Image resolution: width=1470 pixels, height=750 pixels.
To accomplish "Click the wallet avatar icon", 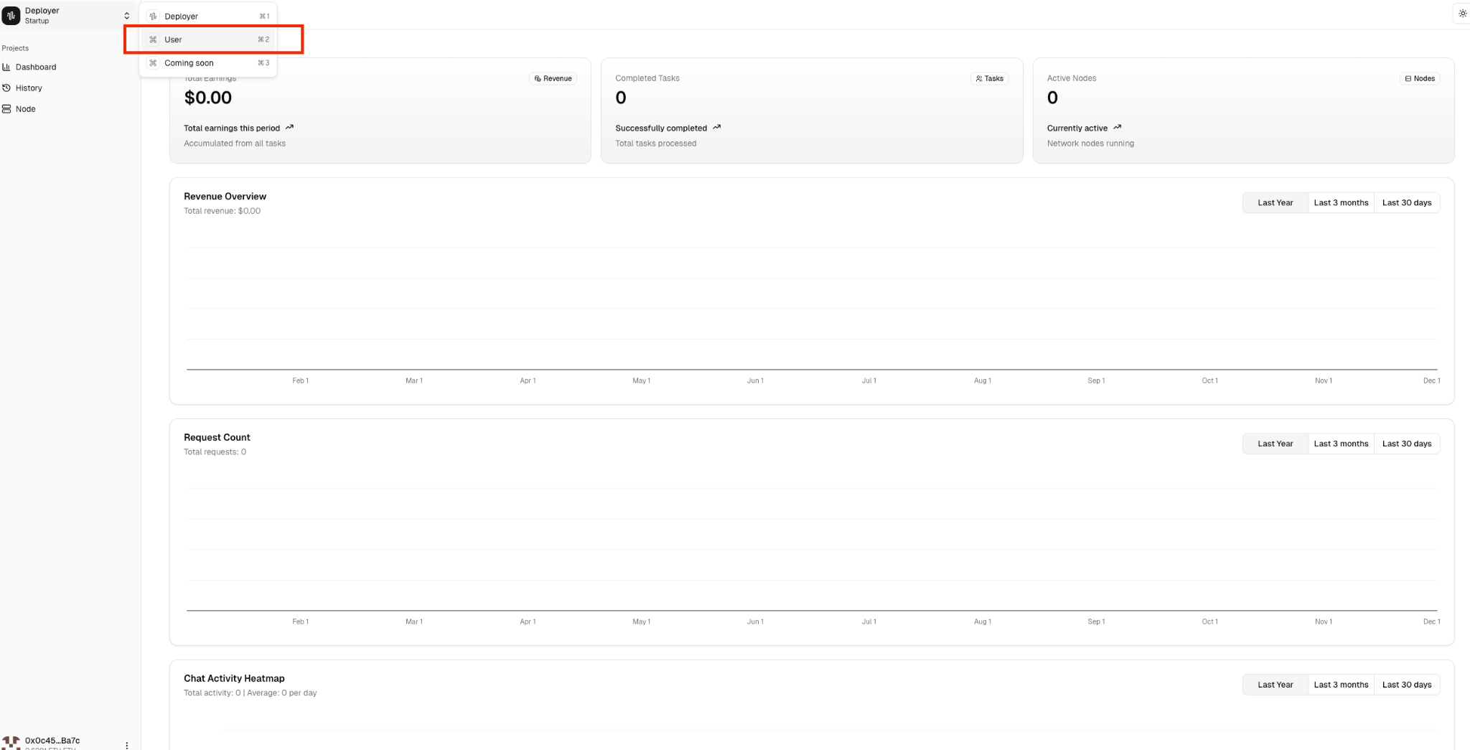I will pos(11,743).
